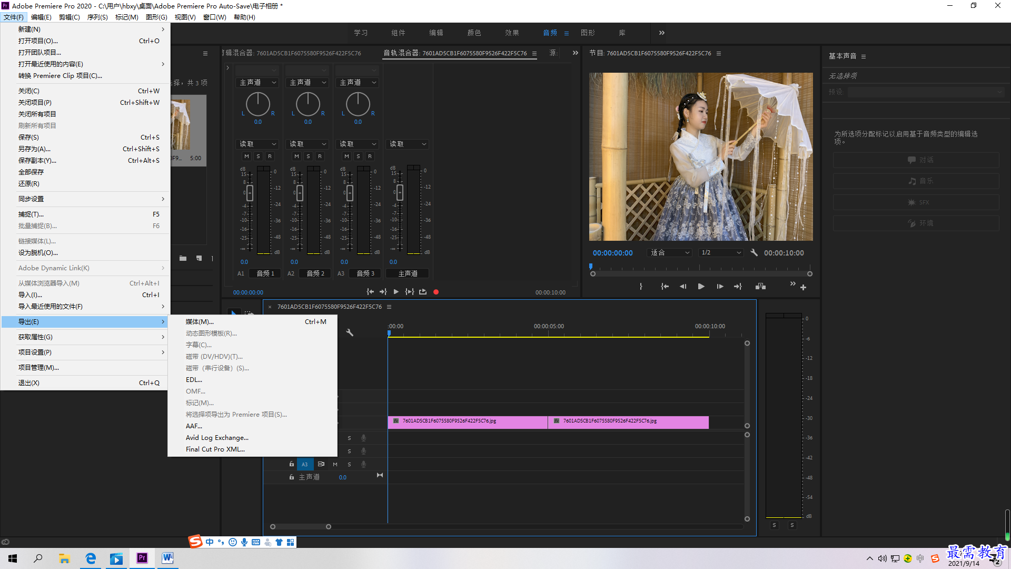Assign the 音乐 audio type

[x=916, y=181]
